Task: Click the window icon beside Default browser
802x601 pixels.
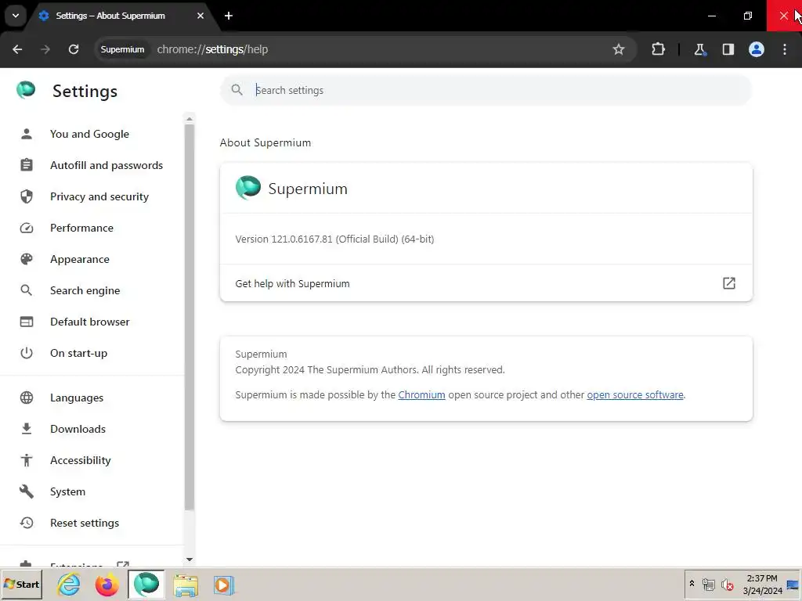Action: click(x=27, y=322)
